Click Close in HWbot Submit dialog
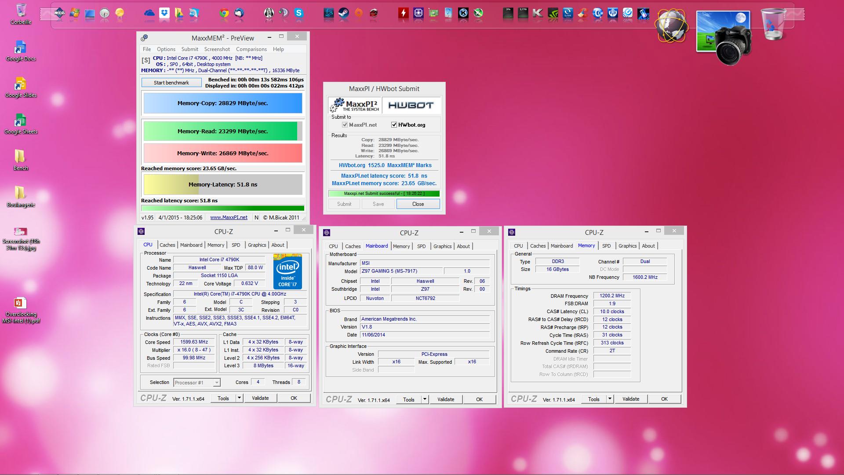 pyautogui.click(x=418, y=204)
